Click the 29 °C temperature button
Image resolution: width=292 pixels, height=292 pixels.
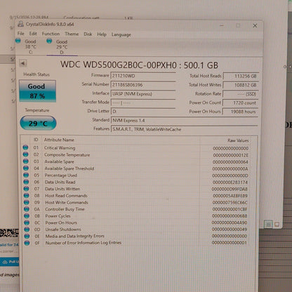(x=38, y=123)
